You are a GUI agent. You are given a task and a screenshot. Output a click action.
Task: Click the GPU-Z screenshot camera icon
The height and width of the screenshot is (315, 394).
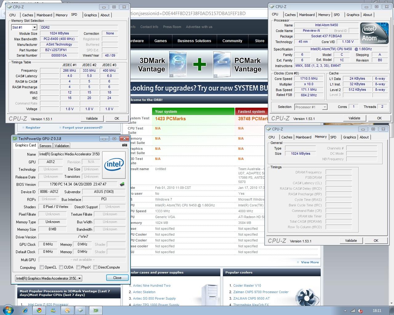point(124,145)
